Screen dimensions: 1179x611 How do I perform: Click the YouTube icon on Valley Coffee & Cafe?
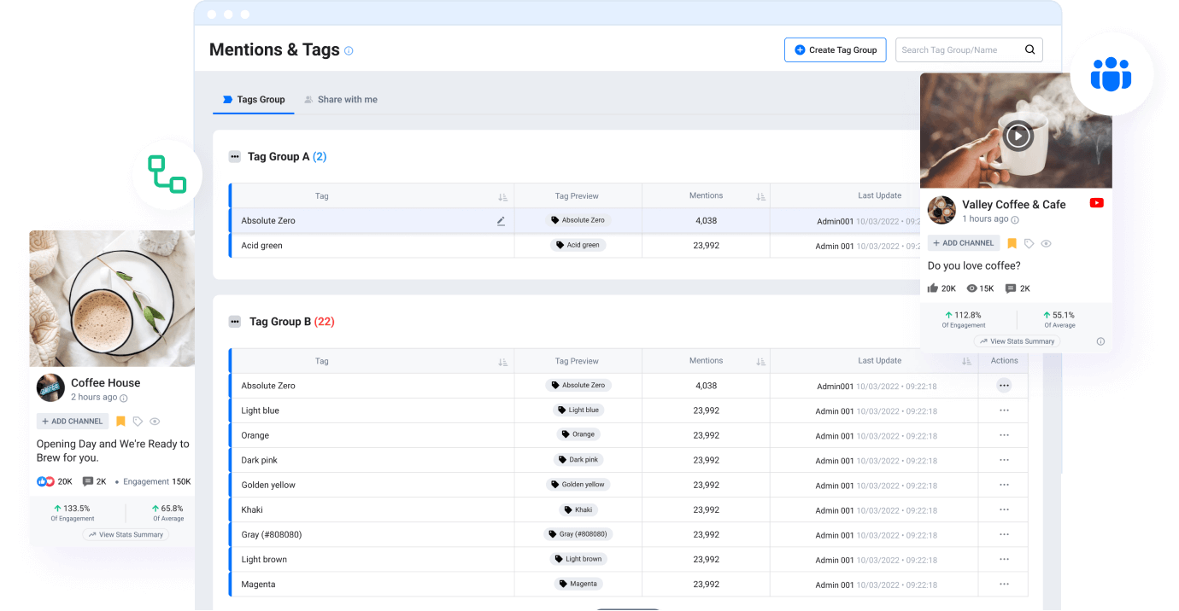[1096, 203]
